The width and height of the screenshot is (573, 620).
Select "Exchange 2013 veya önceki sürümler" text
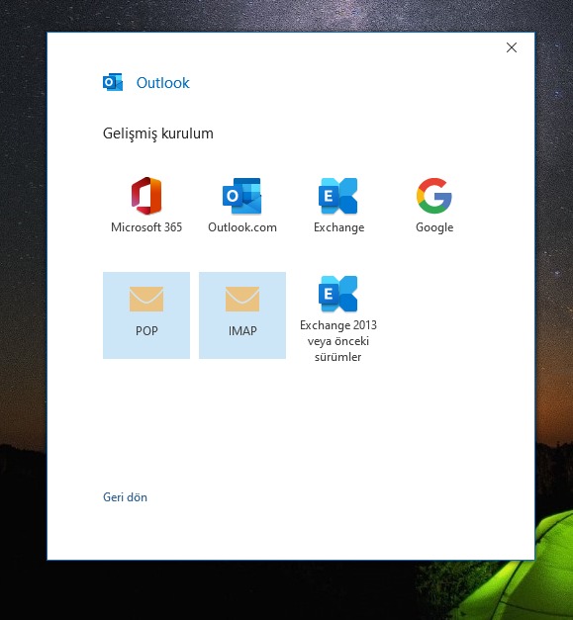point(337,341)
